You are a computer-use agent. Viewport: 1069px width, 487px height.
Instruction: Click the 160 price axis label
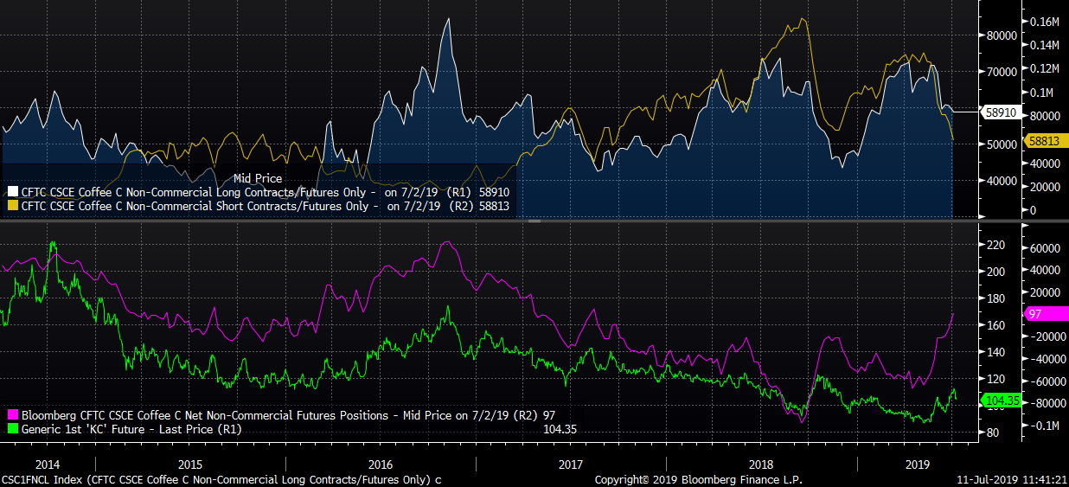[995, 325]
